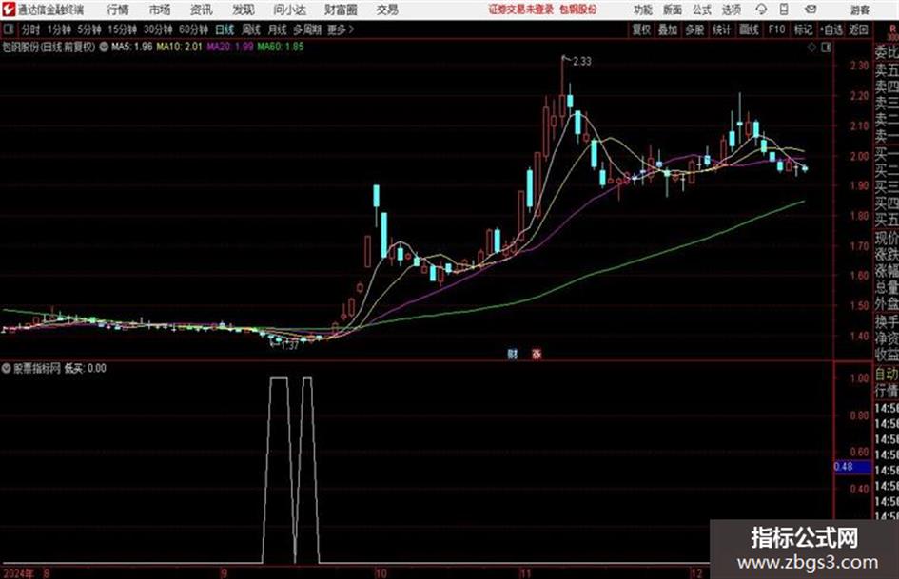Open the 多周期 multi-period view
The width and height of the screenshot is (899, 579).
coord(307,29)
